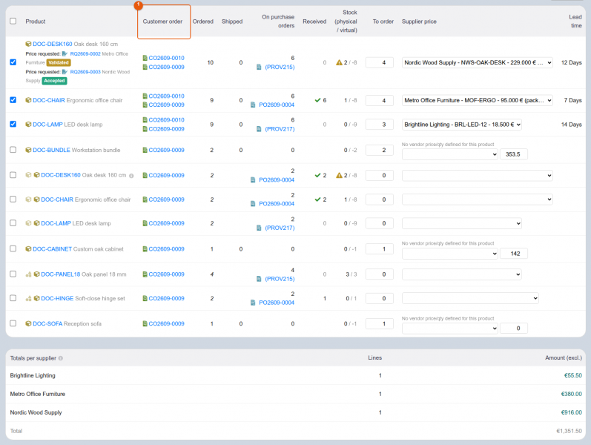The image size is (591, 445).
Task: Open the empty supplier dropdown for DOC-SOFA
Action: 450,329
